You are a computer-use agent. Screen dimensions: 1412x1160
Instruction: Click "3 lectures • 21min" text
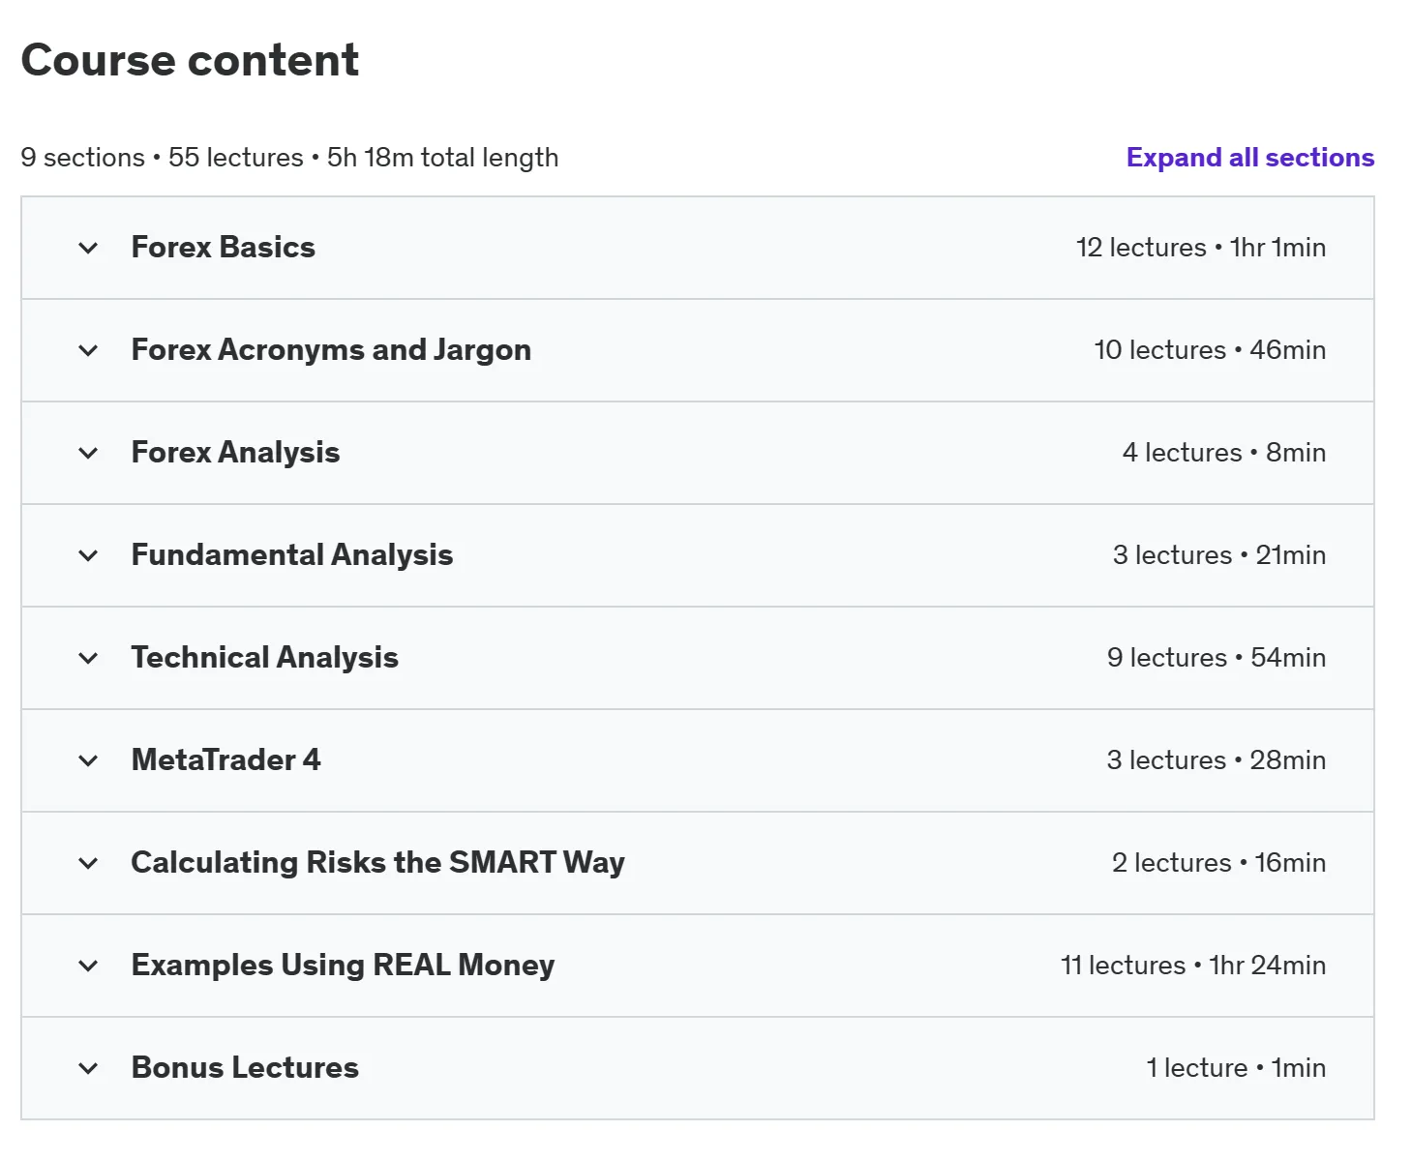pyautogui.click(x=1219, y=555)
